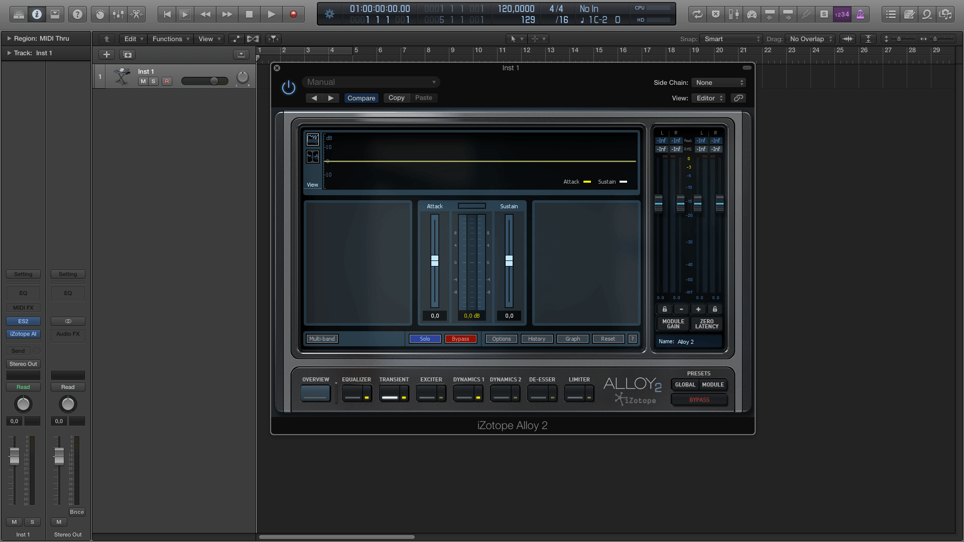Switch to the De-Esser module
This screenshot has width=964, height=542.
[x=542, y=393]
